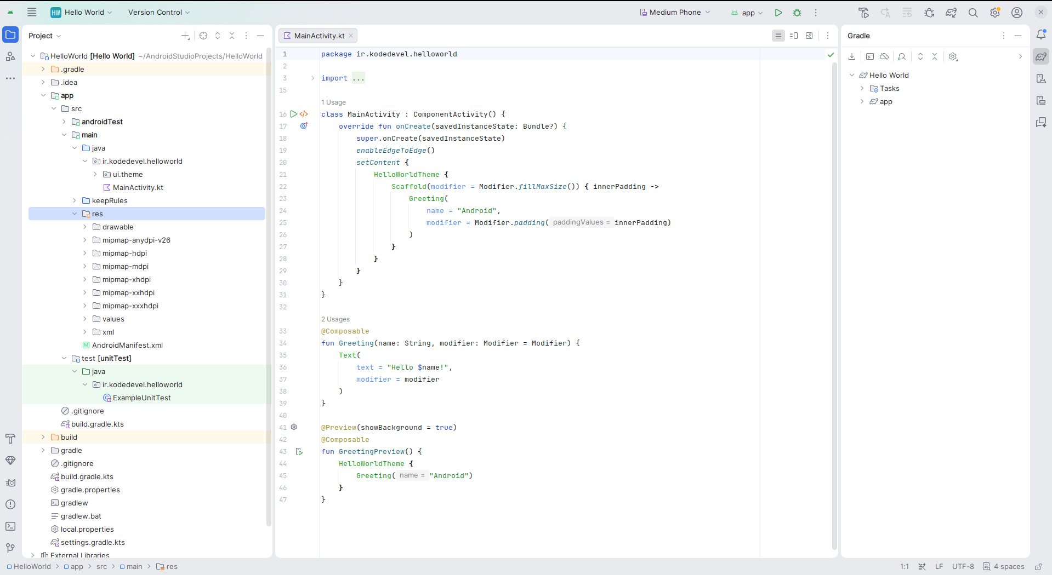This screenshot has height=575, width=1052.
Task: Open the Logcat tool window
Action: (10, 482)
